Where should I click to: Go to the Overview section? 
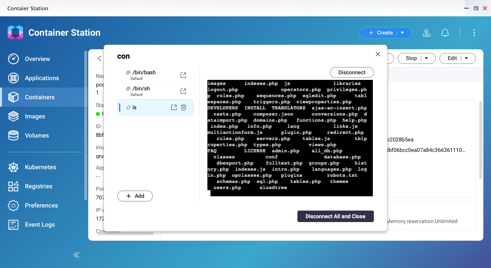37,59
